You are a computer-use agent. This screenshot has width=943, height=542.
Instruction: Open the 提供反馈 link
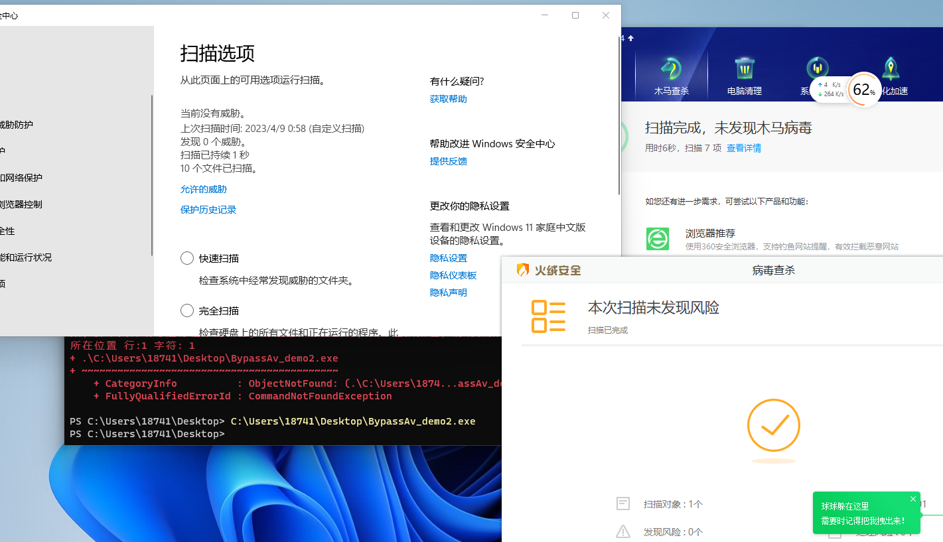pos(449,161)
